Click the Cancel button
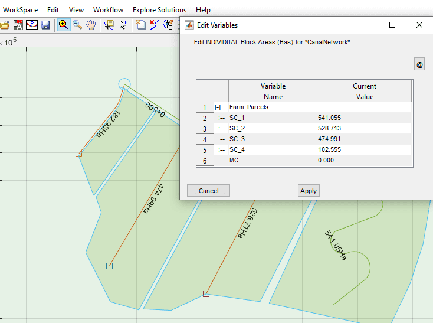 208,190
